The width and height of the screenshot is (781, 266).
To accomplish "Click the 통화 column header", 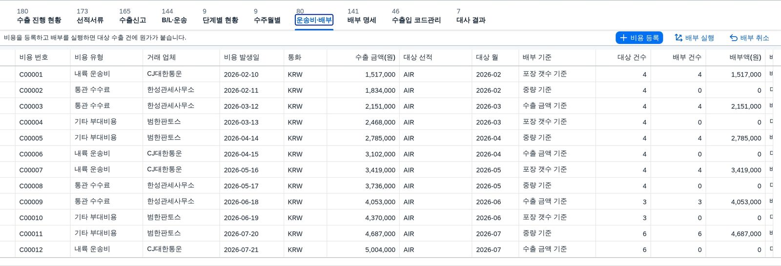I will (x=305, y=57).
